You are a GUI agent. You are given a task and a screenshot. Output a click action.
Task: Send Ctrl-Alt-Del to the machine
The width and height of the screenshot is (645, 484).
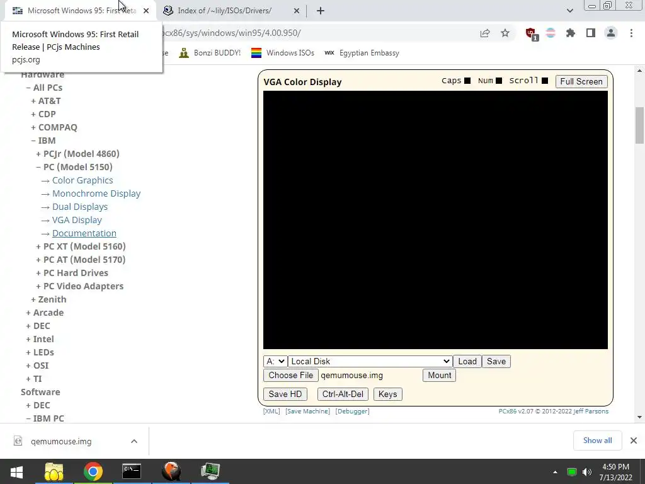click(343, 395)
